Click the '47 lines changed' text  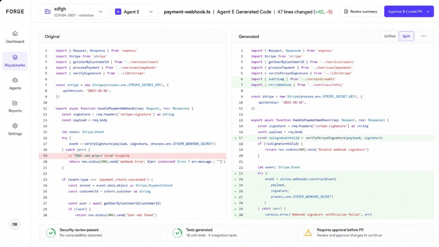pos(295,12)
